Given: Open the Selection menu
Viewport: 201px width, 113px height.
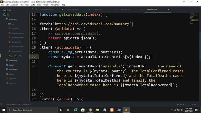Looking at the screenshot, I should pos(14,5).
